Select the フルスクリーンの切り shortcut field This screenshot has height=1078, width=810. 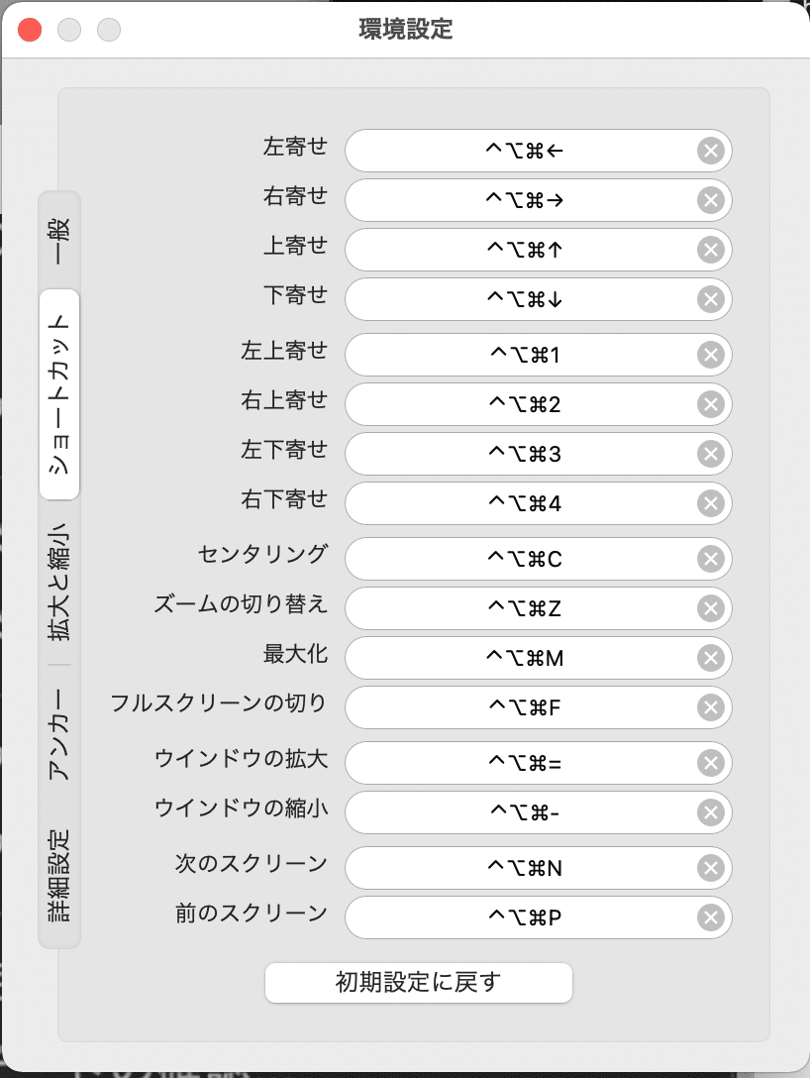click(523, 707)
